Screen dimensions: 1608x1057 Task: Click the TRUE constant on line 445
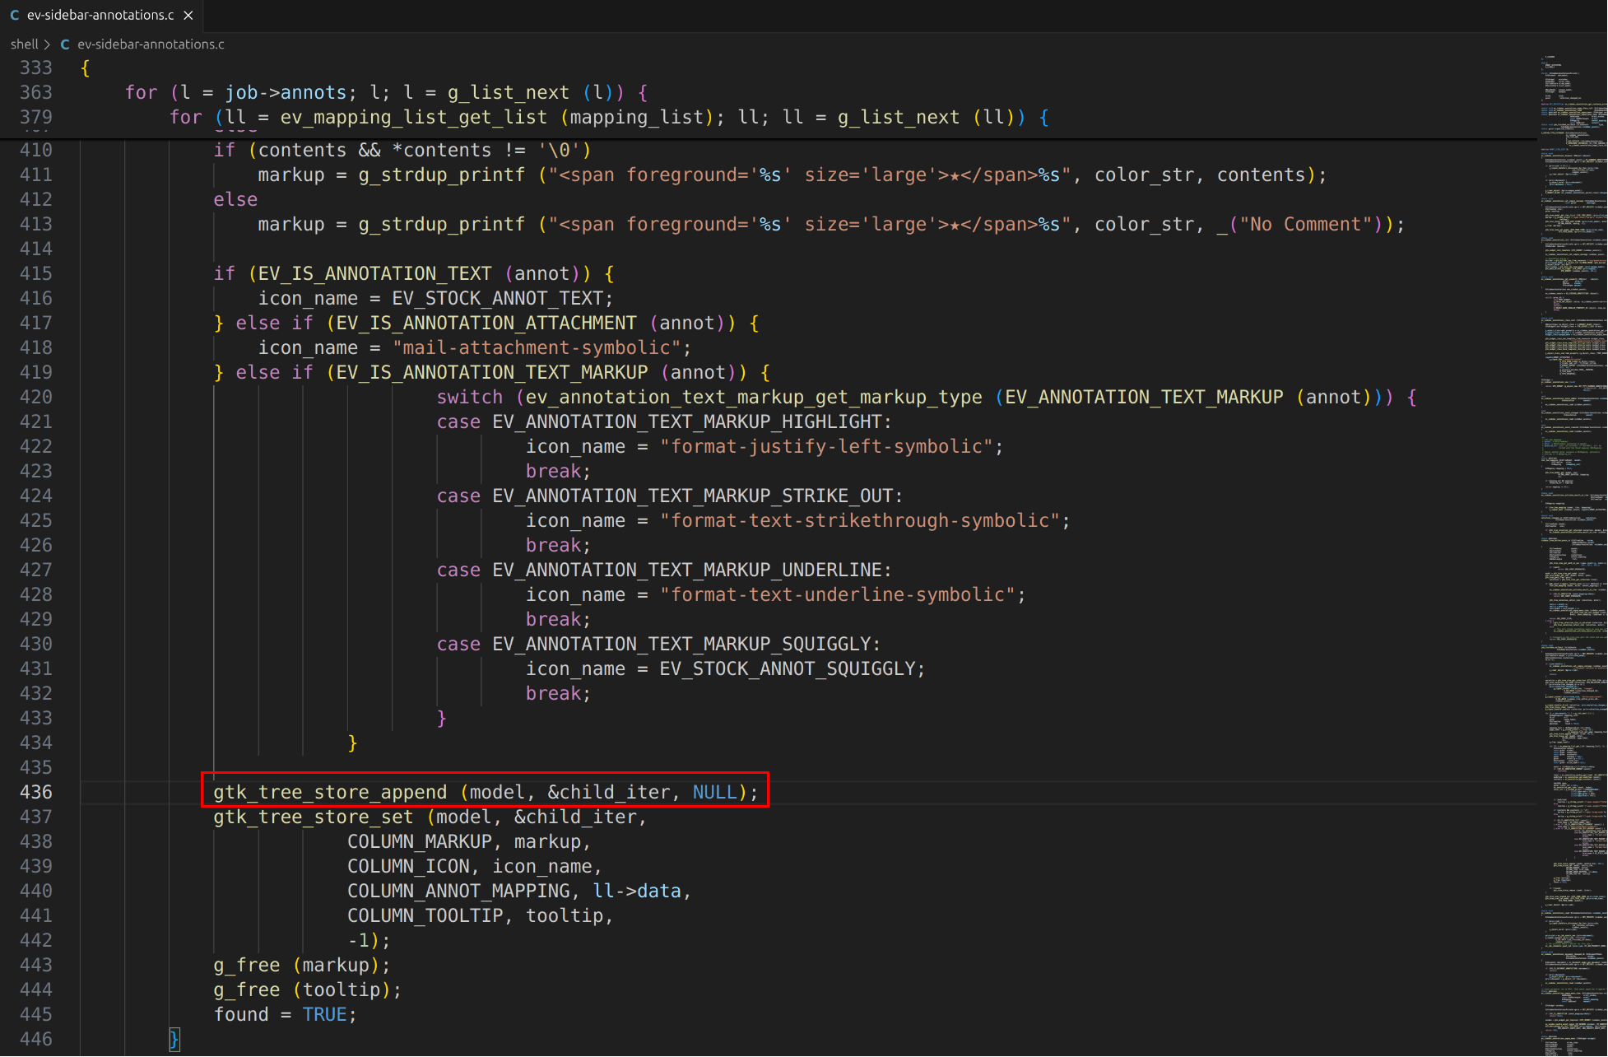click(x=324, y=1014)
